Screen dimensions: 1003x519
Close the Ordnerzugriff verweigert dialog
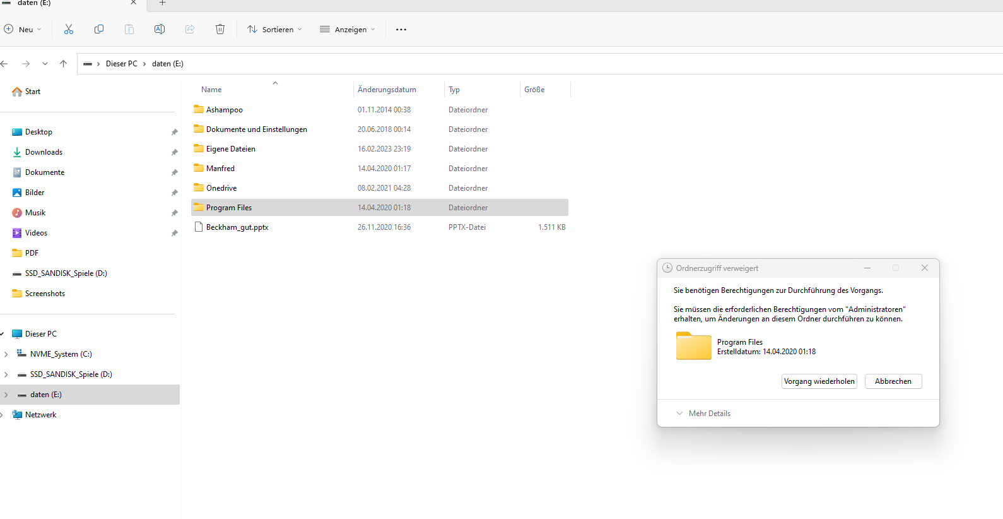coord(925,268)
